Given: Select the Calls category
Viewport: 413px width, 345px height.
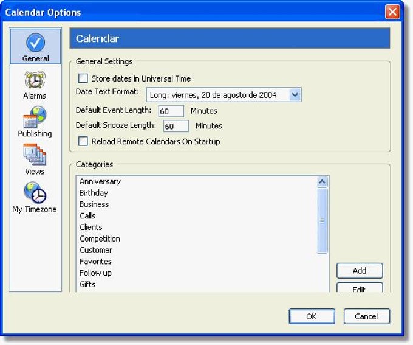Looking at the screenshot, I should pyautogui.click(x=87, y=215).
